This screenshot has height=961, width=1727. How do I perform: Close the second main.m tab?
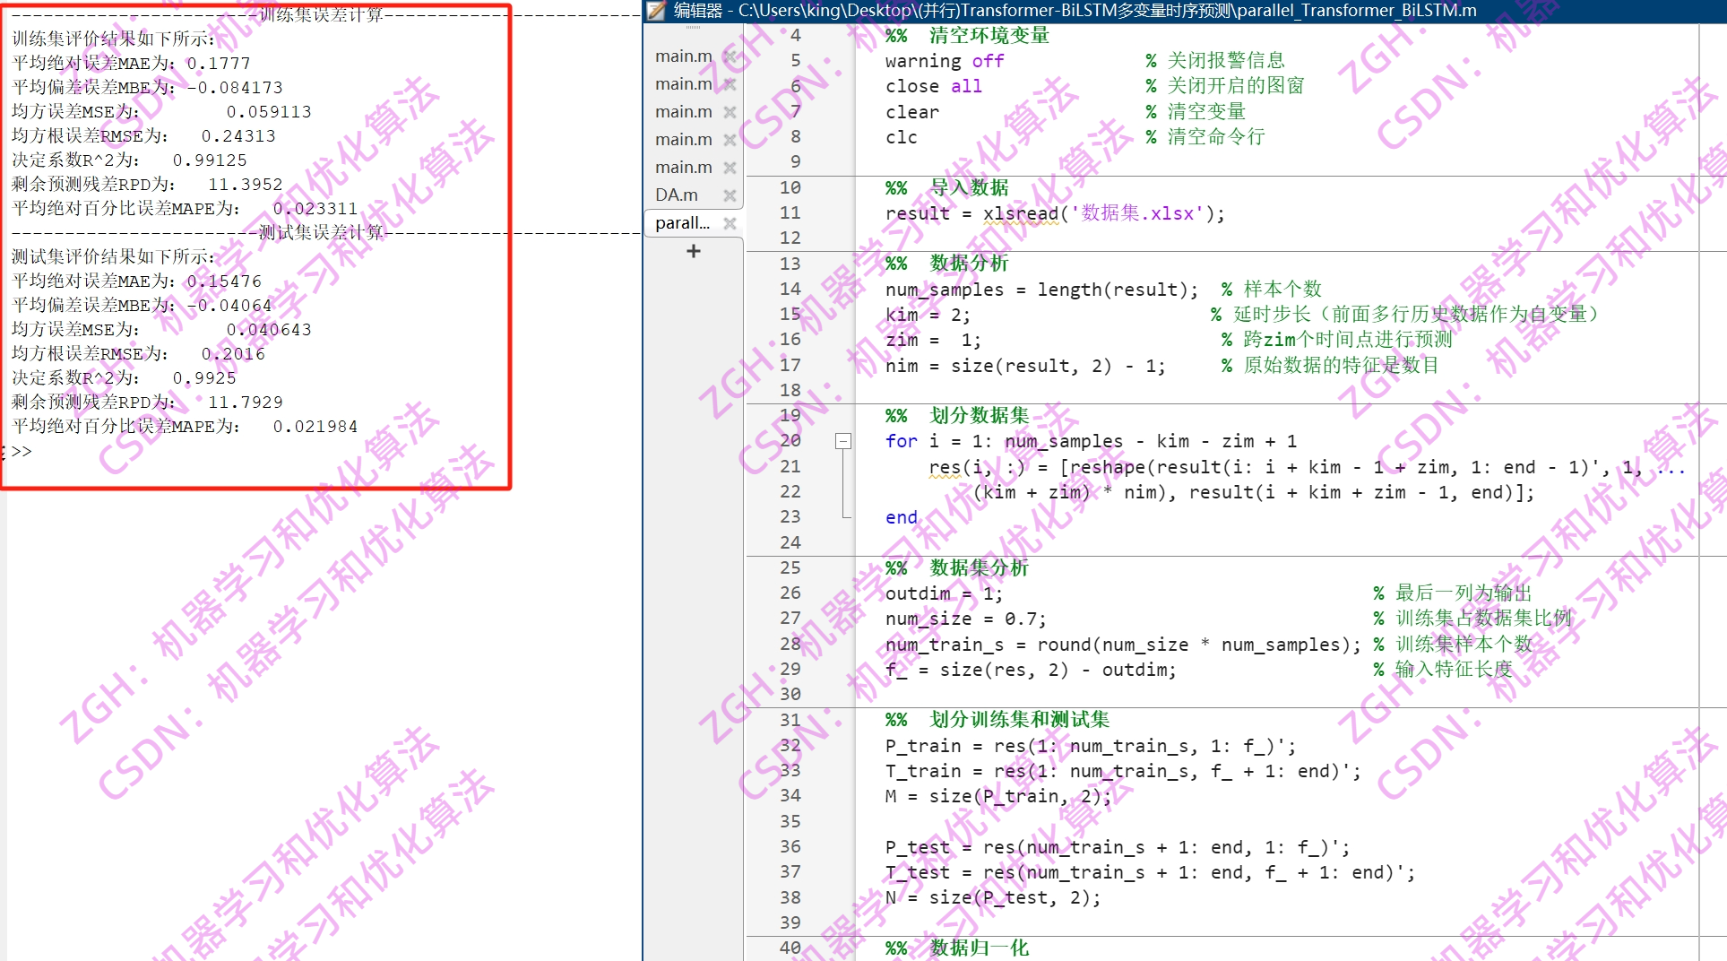730,83
